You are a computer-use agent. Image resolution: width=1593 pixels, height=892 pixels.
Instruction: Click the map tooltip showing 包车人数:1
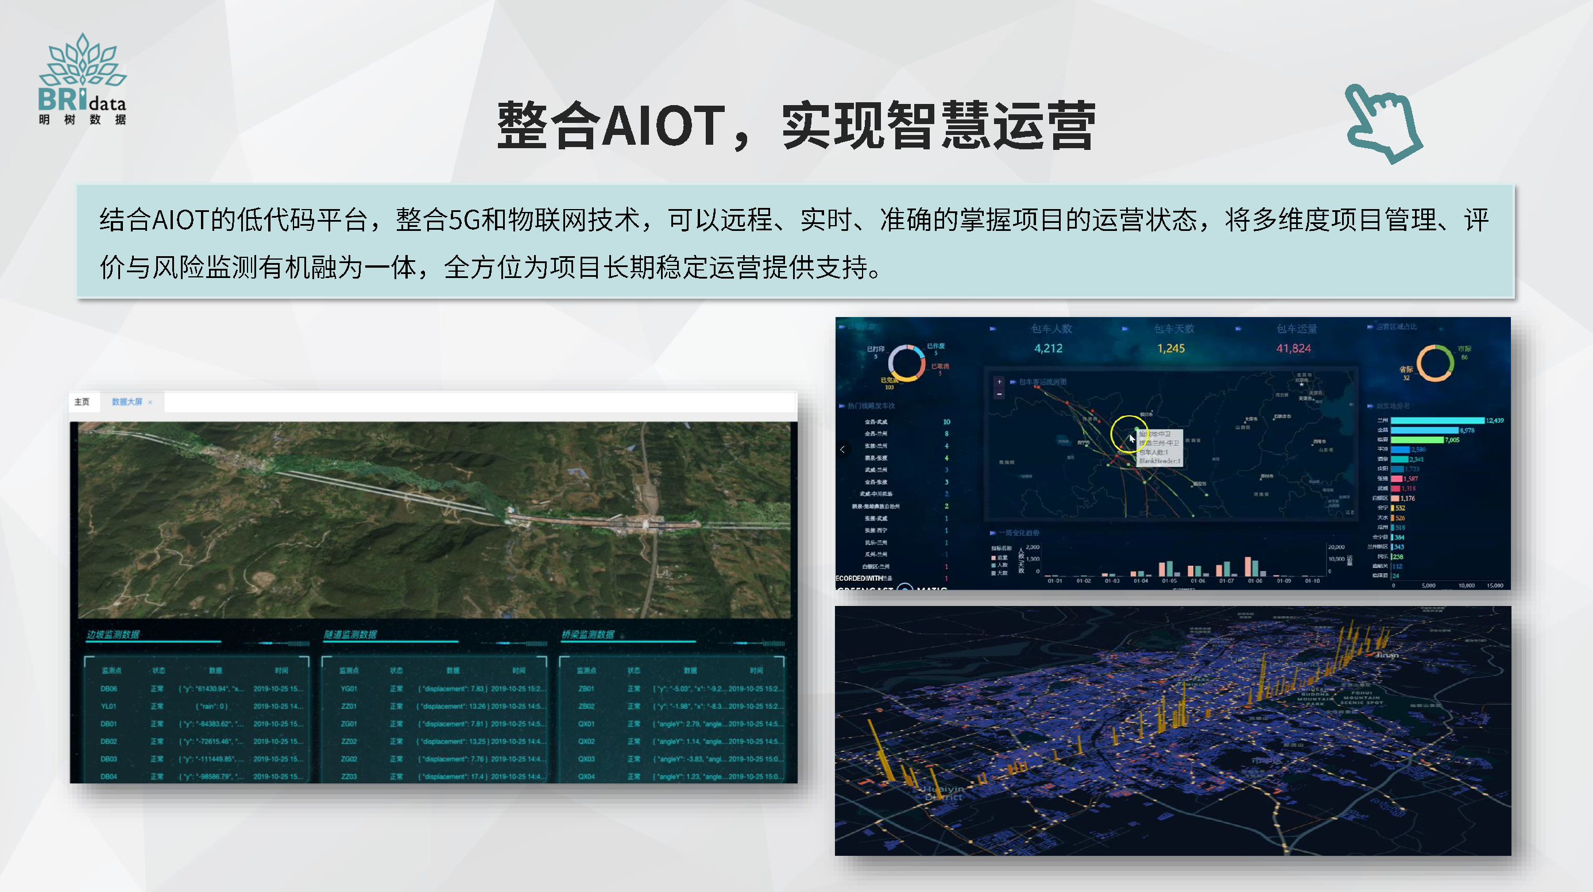click(1159, 448)
